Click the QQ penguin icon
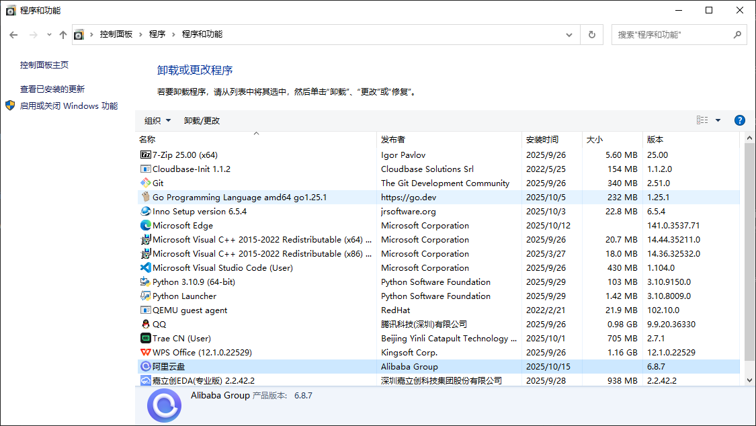The width and height of the screenshot is (756, 426). pos(145,324)
